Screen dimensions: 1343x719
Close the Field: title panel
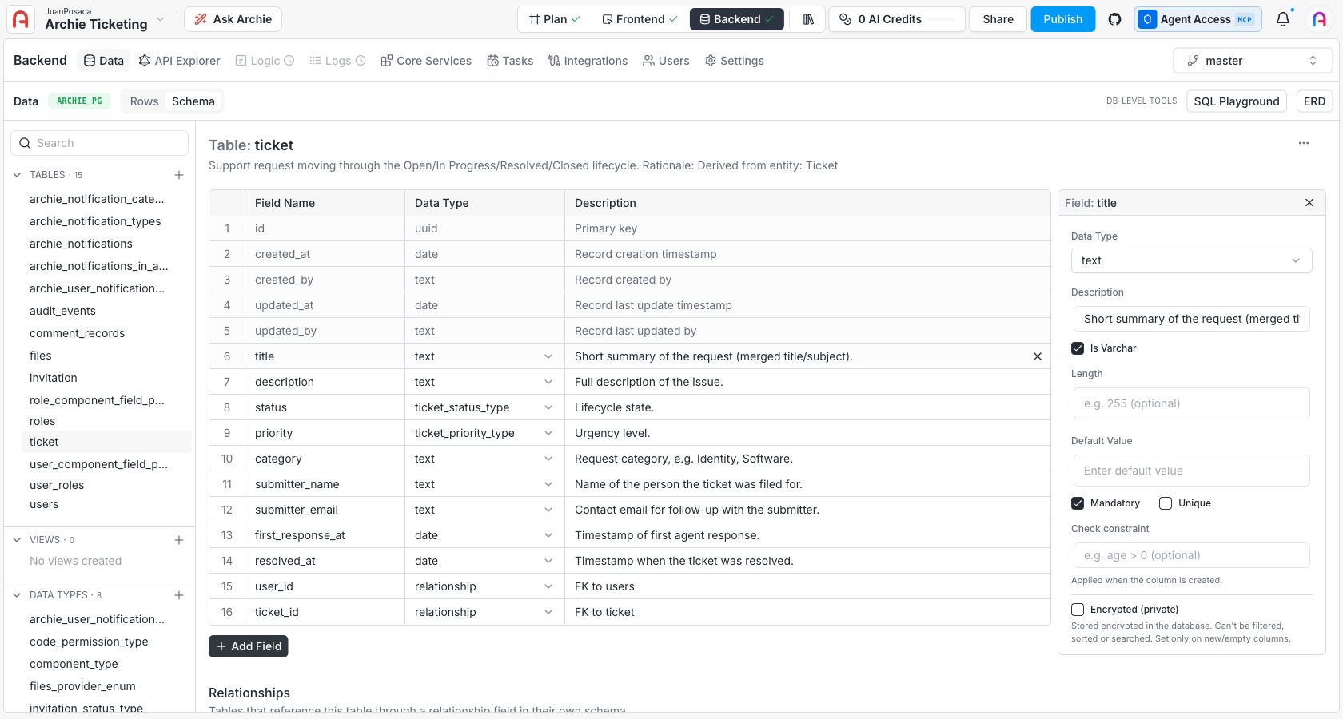[1309, 203]
